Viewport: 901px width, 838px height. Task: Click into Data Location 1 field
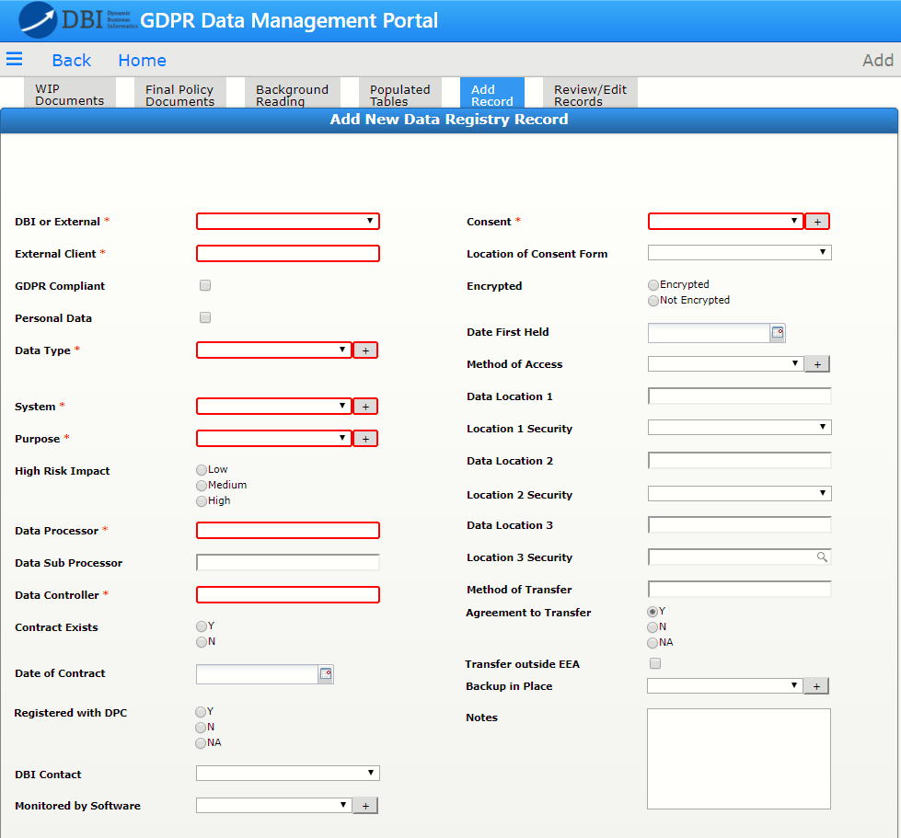[740, 396]
